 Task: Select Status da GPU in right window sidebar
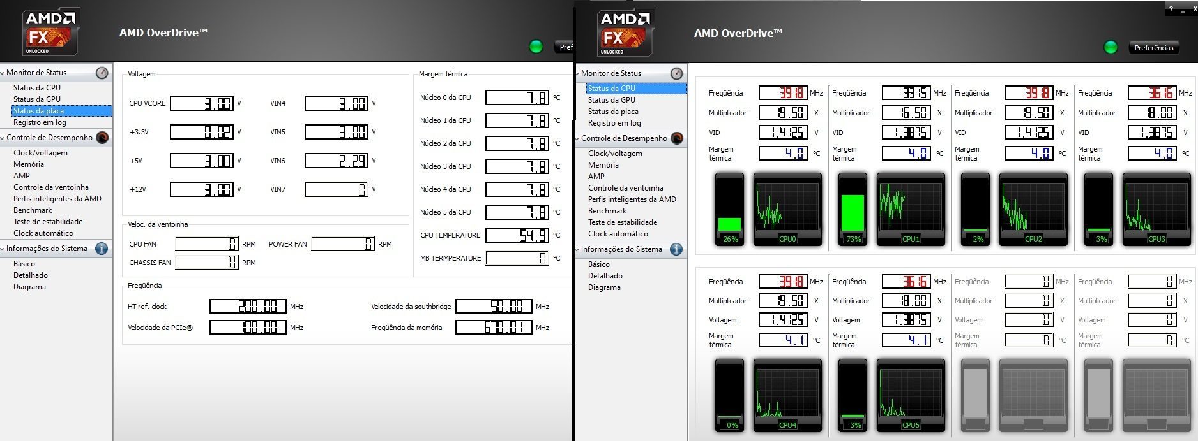tap(612, 100)
